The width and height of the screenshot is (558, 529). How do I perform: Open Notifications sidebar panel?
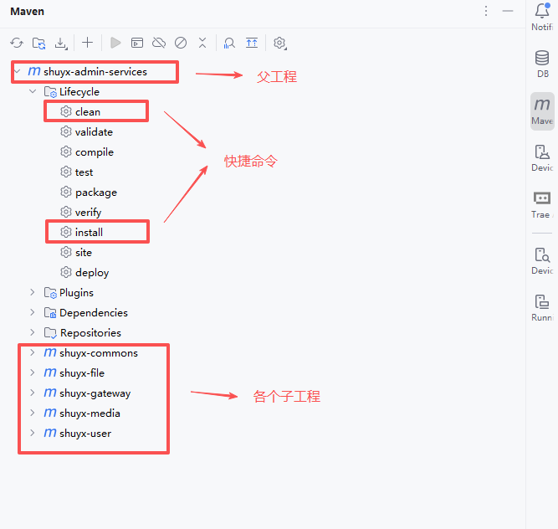click(x=542, y=17)
